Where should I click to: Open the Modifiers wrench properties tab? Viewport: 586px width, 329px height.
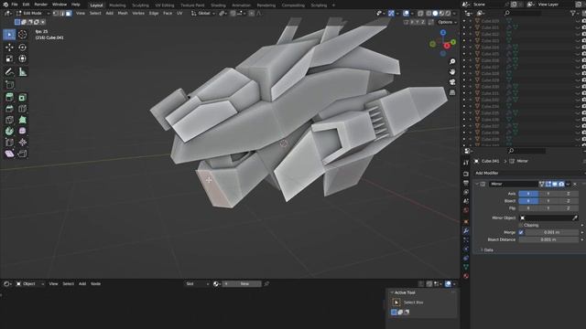click(466, 231)
